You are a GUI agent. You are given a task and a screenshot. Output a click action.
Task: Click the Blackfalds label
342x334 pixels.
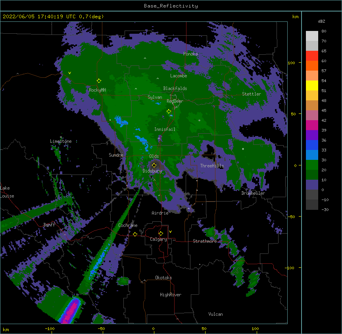pyautogui.click(x=175, y=88)
